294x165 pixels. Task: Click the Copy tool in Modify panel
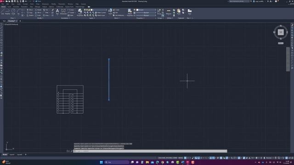pos(30,12)
